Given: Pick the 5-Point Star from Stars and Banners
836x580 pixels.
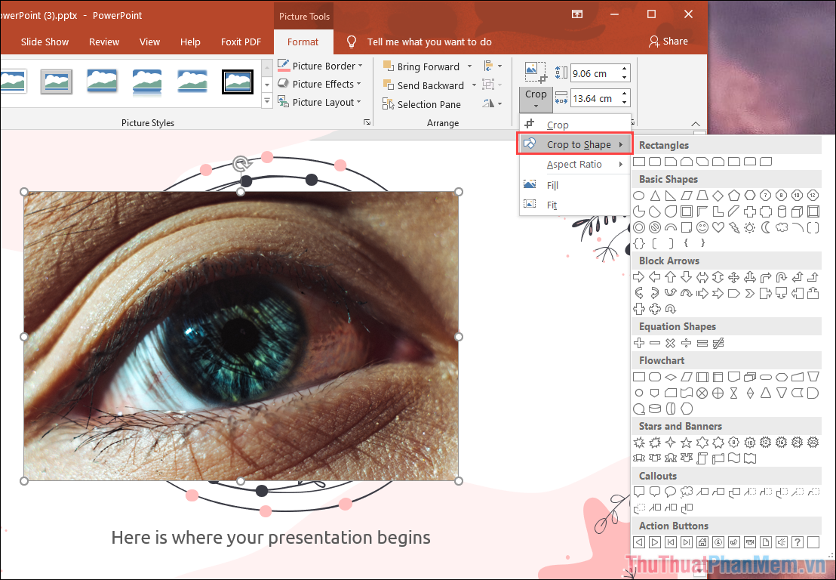Looking at the screenshot, I should pyautogui.click(x=687, y=442).
